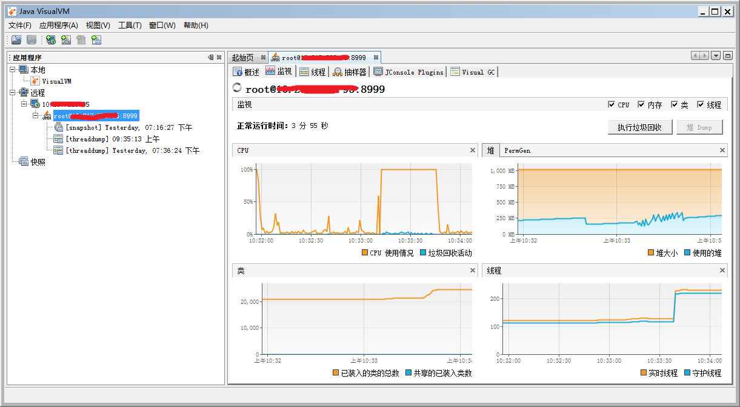Viewport: 740px width, 407px height.
Task: Click the 本地 computer icon in tree
Action: [x=24, y=70]
